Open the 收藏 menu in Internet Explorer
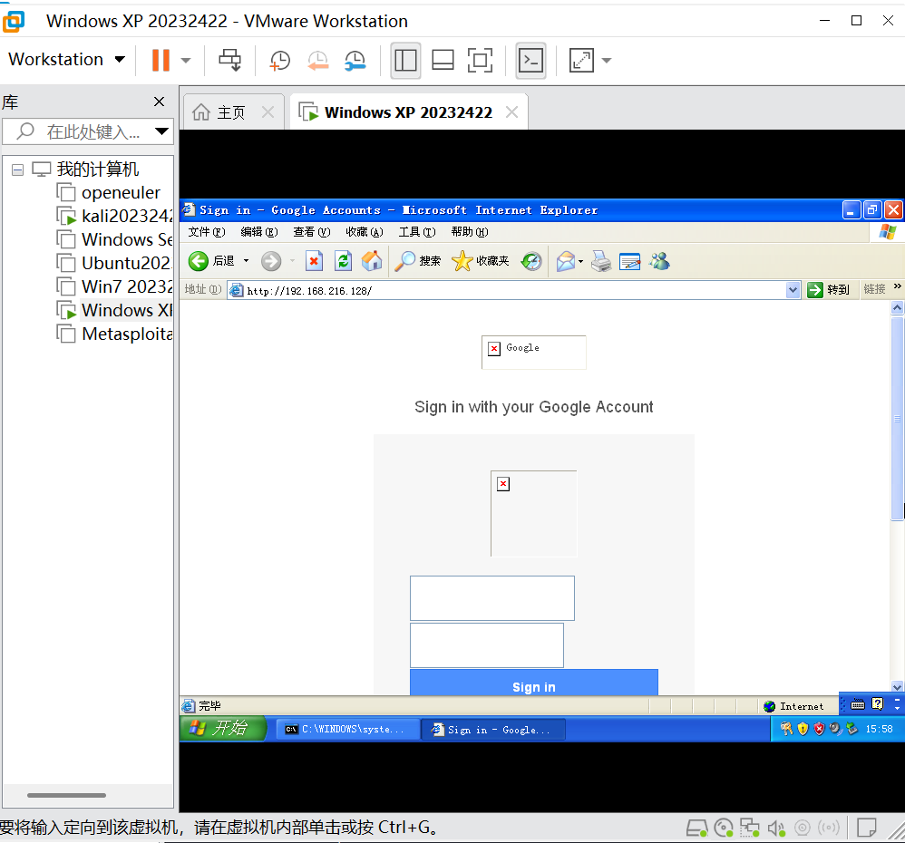 pyautogui.click(x=365, y=232)
